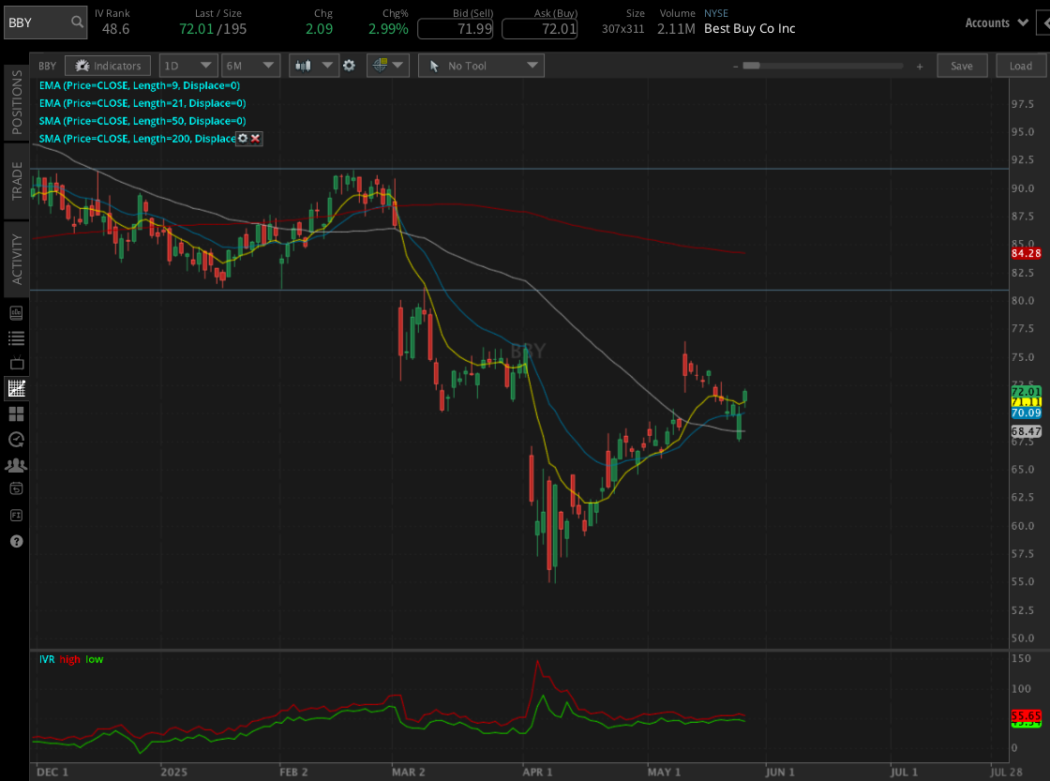Open settings for SMA 200 study
The height and width of the screenshot is (781, 1050).
pos(243,138)
